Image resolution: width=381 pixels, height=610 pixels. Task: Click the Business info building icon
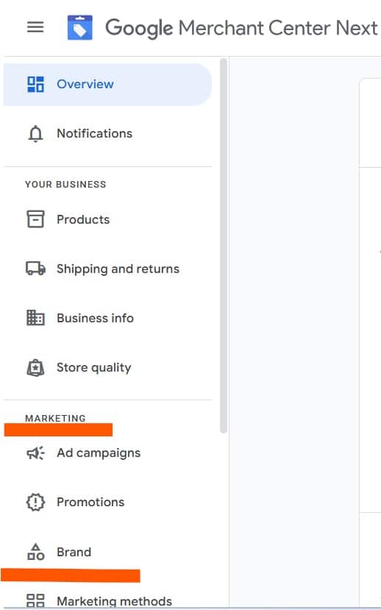tap(35, 318)
